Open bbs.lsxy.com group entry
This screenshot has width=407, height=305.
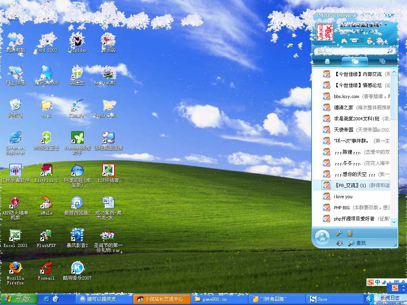pos(352,97)
